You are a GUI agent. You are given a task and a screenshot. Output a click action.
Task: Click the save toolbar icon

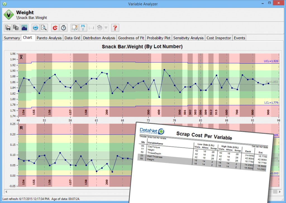point(8,28)
